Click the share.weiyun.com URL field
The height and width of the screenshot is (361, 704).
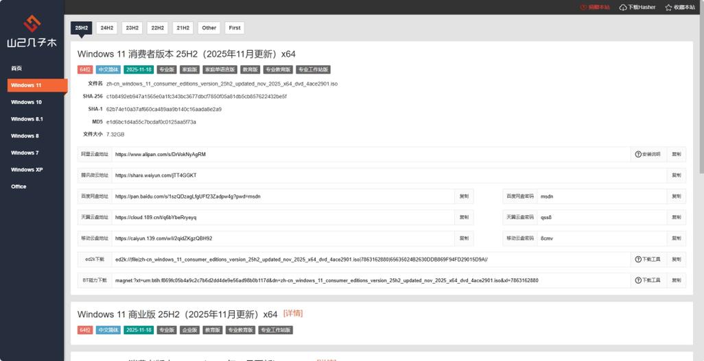pos(389,175)
